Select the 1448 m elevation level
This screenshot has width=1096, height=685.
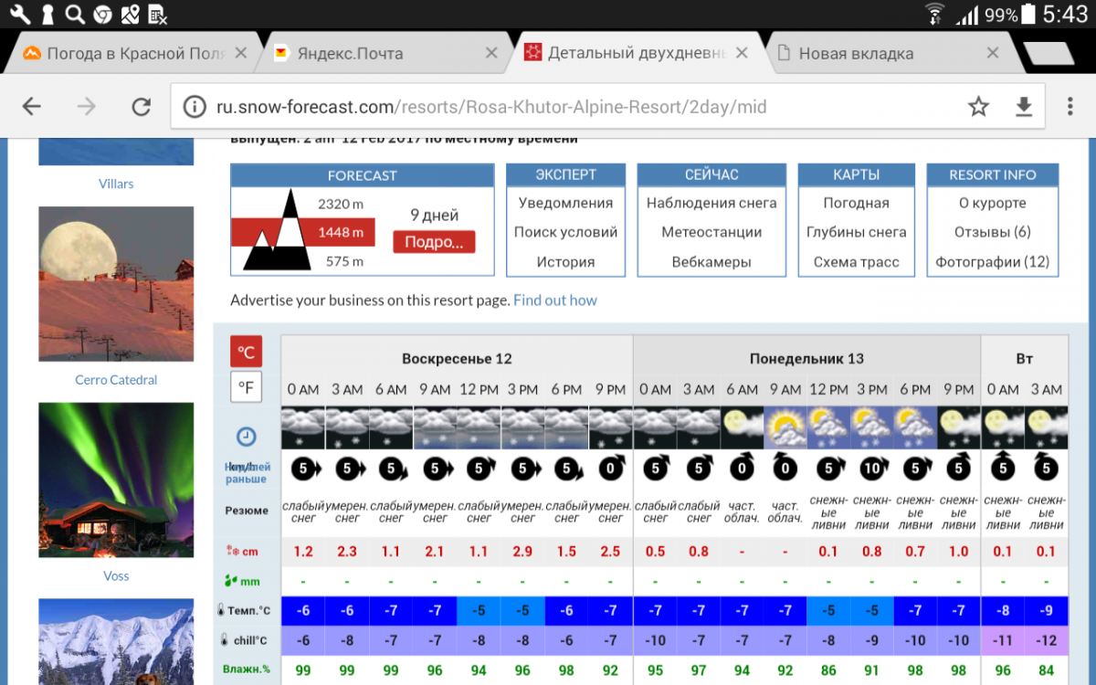[341, 232]
